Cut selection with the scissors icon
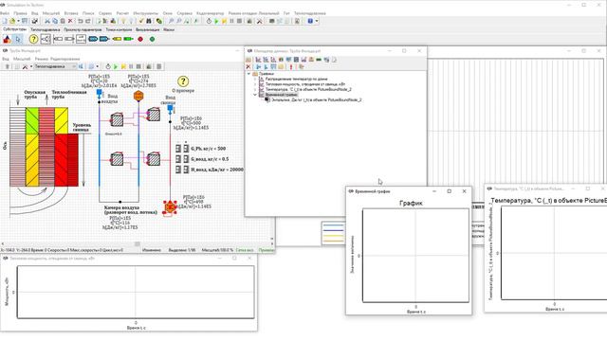This screenshot has width=607, height=341. (47, 21)
